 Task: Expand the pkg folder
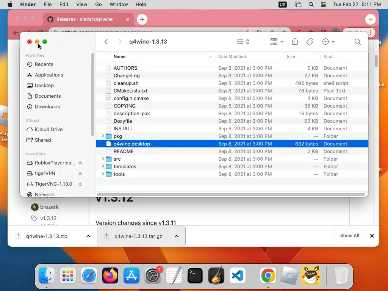pyautogui.click(x=103, y=136)
